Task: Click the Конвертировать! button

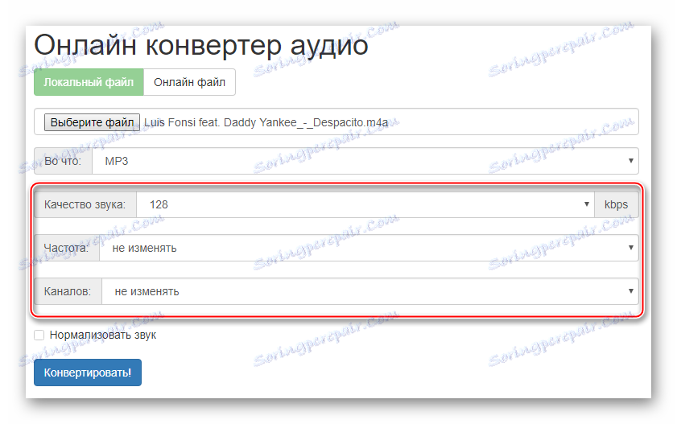Action: point(88,373)
